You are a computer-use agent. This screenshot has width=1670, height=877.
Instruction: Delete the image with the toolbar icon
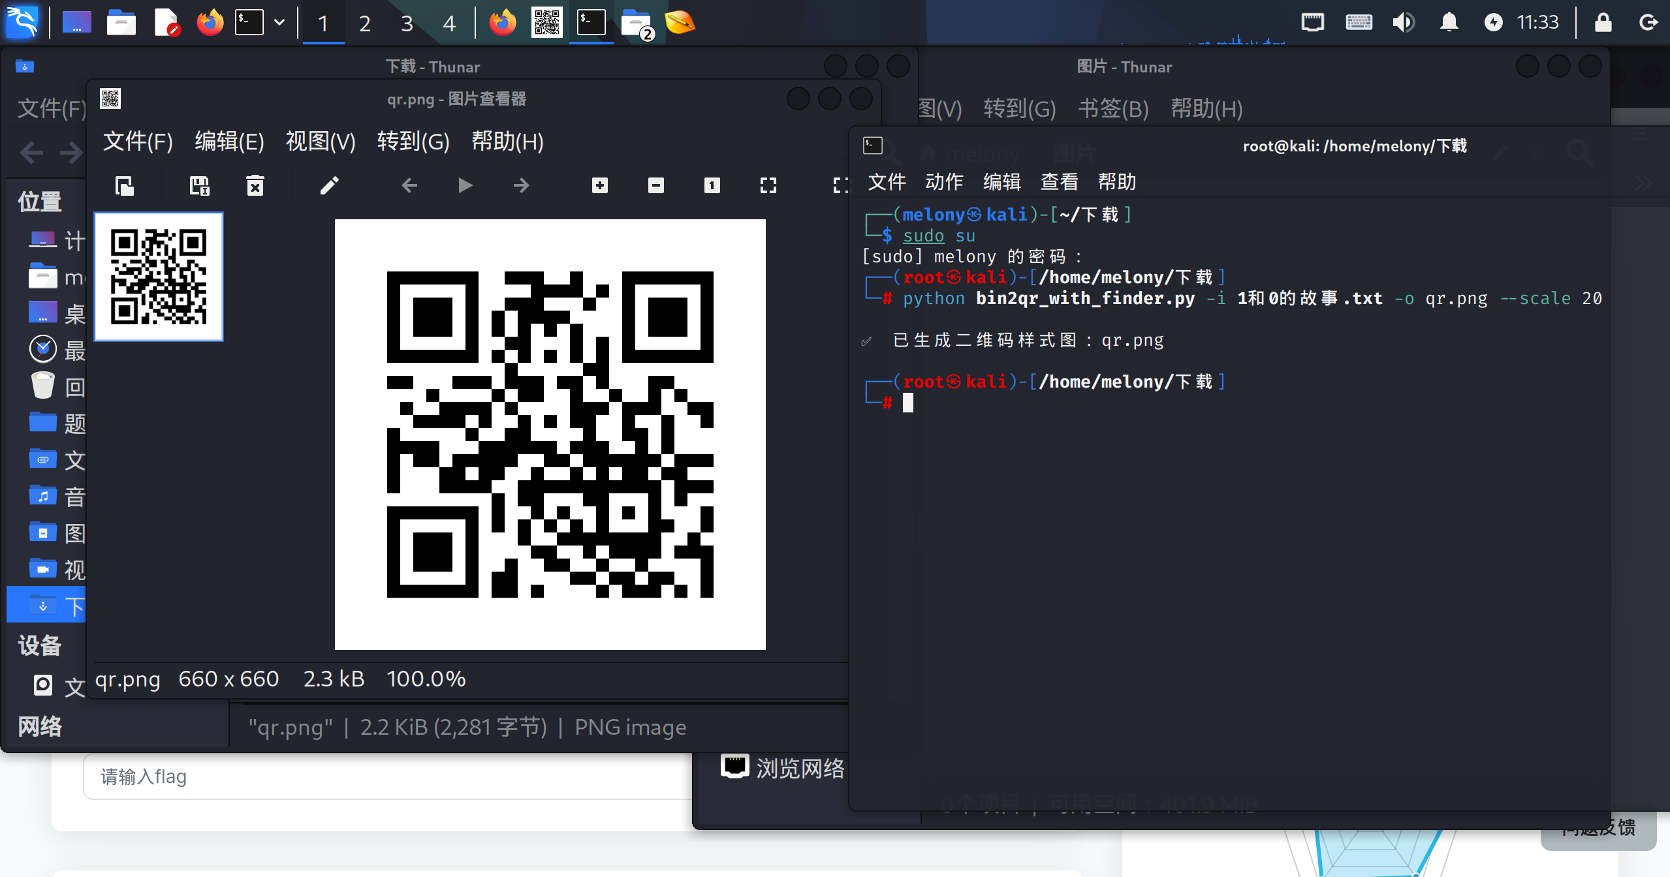(255, 186)
